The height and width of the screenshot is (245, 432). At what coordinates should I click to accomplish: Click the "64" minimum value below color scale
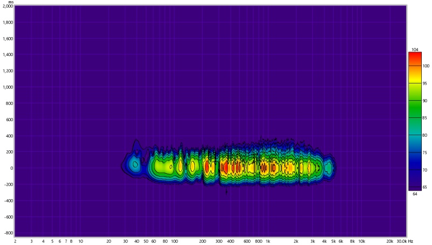pos(415,194)
